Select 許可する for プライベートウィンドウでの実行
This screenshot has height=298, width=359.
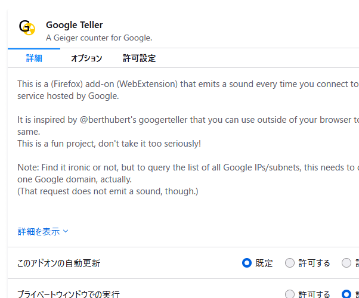[290, 294]
